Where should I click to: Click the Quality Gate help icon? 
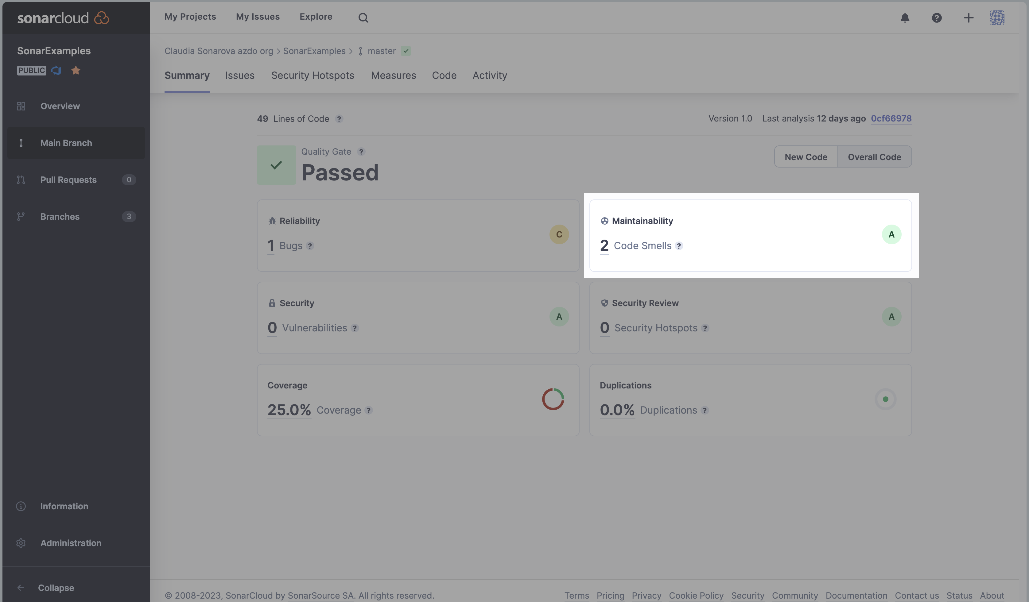point(361,151)
